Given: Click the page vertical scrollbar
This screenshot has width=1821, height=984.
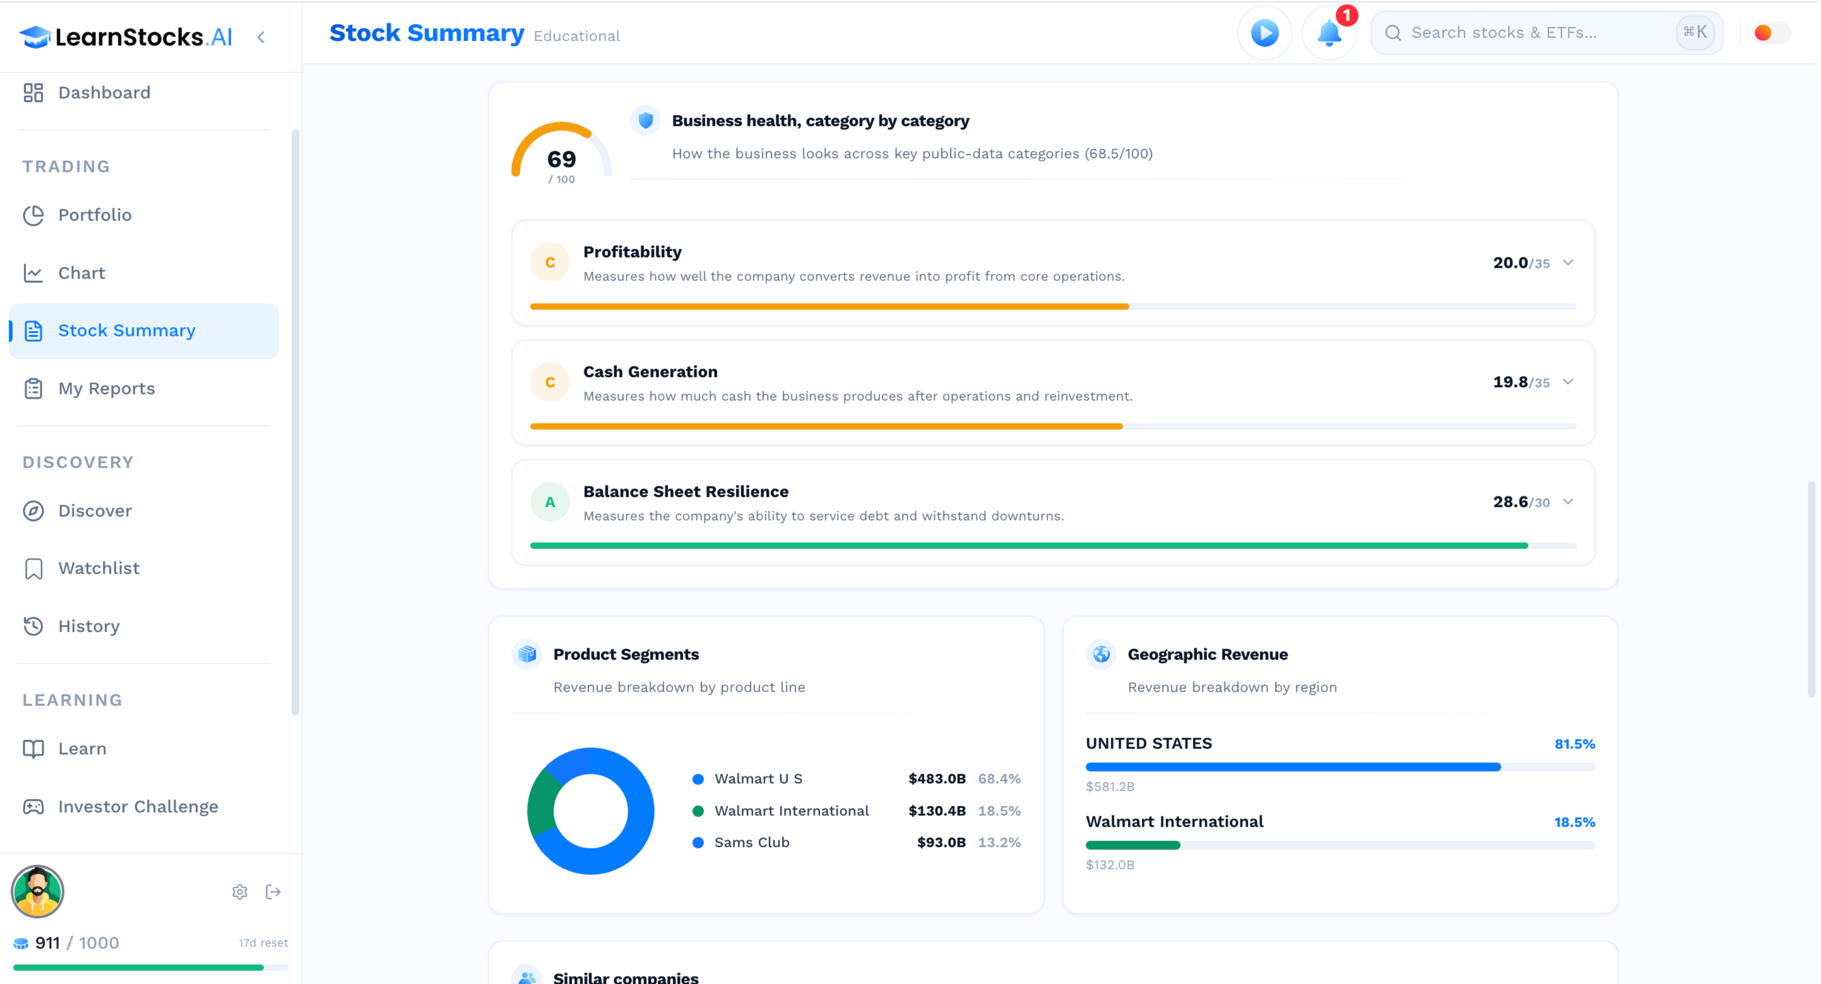Looking at the screenshot, I should (1811, 589).
